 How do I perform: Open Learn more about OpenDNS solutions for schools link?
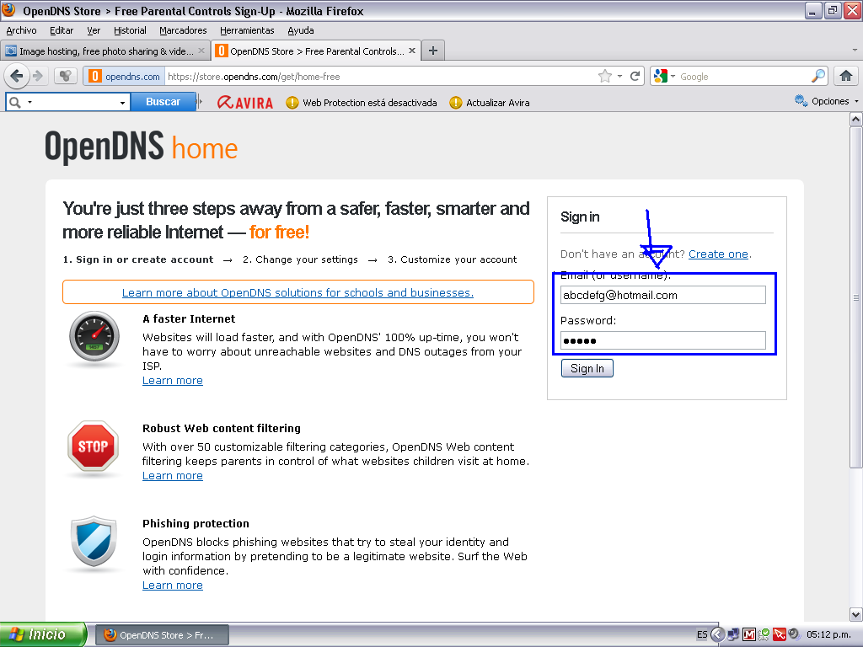(x=297, y=292)
